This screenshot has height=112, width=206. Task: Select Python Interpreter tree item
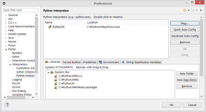25,76
